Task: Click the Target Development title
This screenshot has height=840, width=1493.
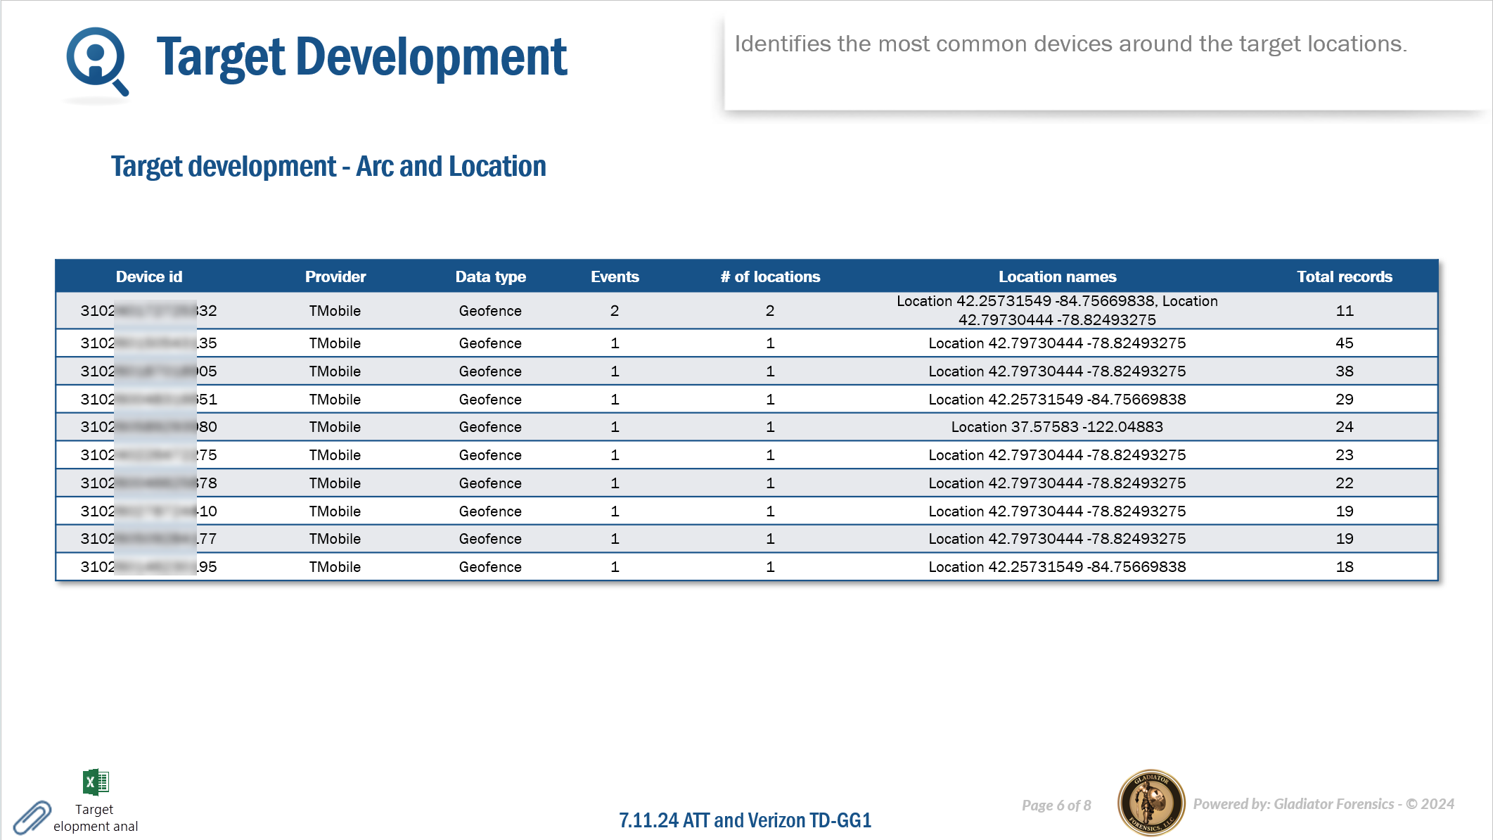Action: (361, 57)
